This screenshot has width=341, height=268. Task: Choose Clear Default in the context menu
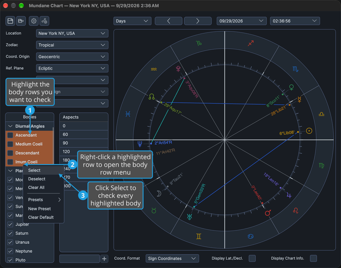click(43, 217)
